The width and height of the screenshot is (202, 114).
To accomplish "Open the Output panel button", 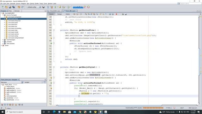I will [x=8, y=108].
